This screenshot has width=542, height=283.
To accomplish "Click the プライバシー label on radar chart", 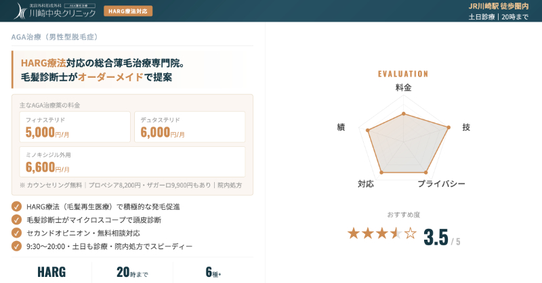I will click(x=441, y=184).
